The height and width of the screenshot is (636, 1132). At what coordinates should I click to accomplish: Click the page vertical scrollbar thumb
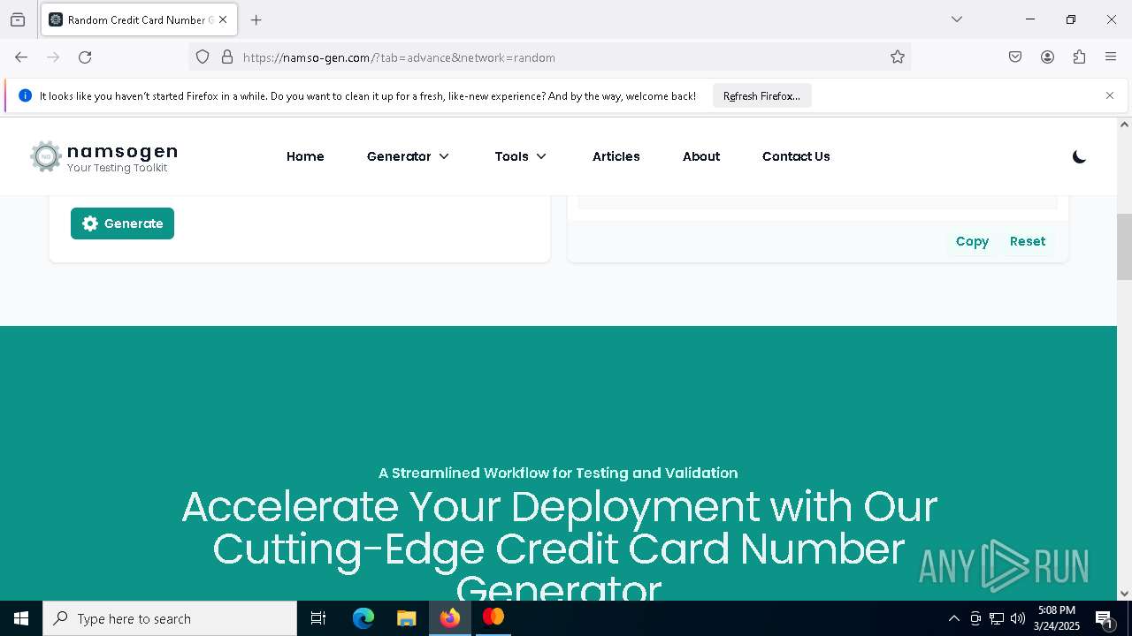[x=1124, y=246]
